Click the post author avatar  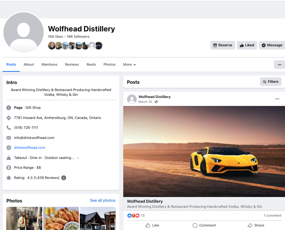coord(132,99)
